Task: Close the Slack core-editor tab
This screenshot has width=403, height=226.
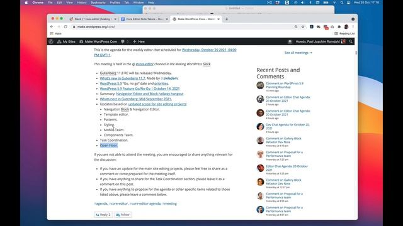Action: [115, 19]
